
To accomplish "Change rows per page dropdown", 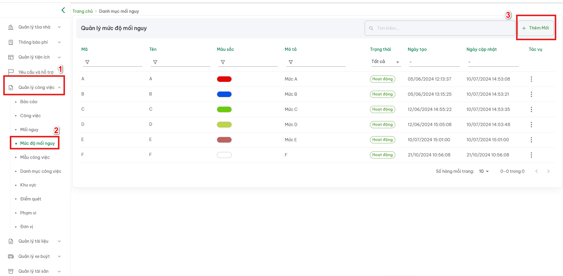I will point(484,171).
